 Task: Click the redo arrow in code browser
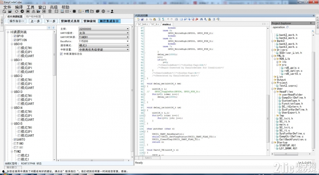click(172, 19)
